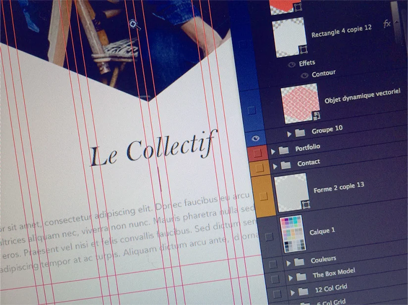Show the Forme 2 copie 13 layer

click(x=263, y=196)
